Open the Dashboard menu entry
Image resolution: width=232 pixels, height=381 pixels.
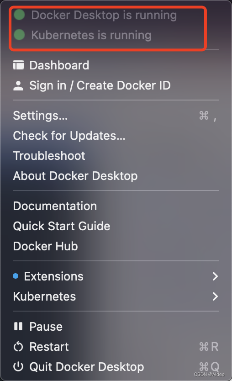click(59, 65)
